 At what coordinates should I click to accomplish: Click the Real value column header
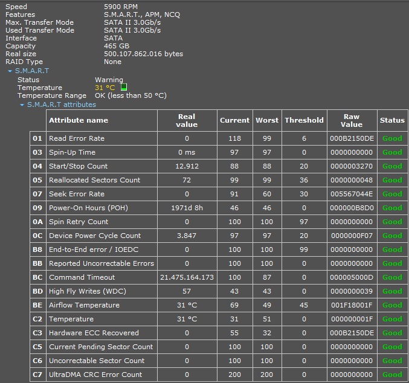pos(187,120)
